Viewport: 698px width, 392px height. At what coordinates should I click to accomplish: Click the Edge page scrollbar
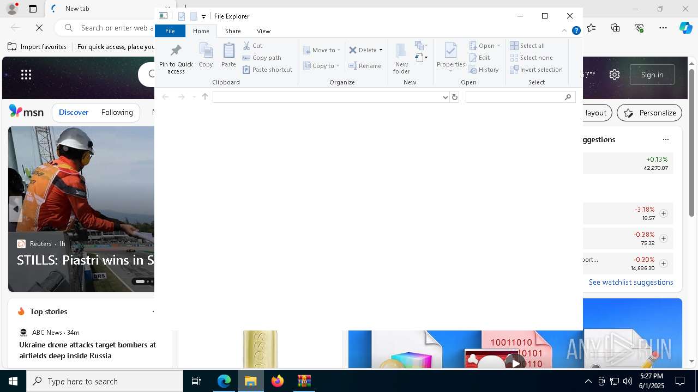pos(692,143)
